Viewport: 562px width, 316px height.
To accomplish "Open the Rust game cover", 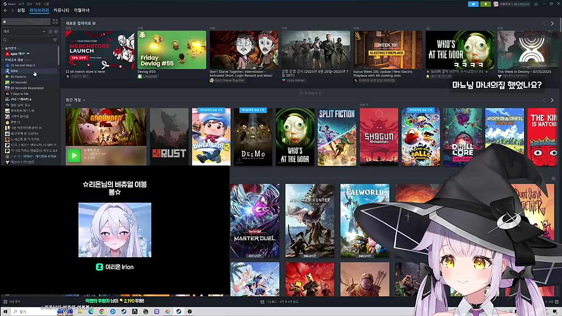I will click(169, 137).
